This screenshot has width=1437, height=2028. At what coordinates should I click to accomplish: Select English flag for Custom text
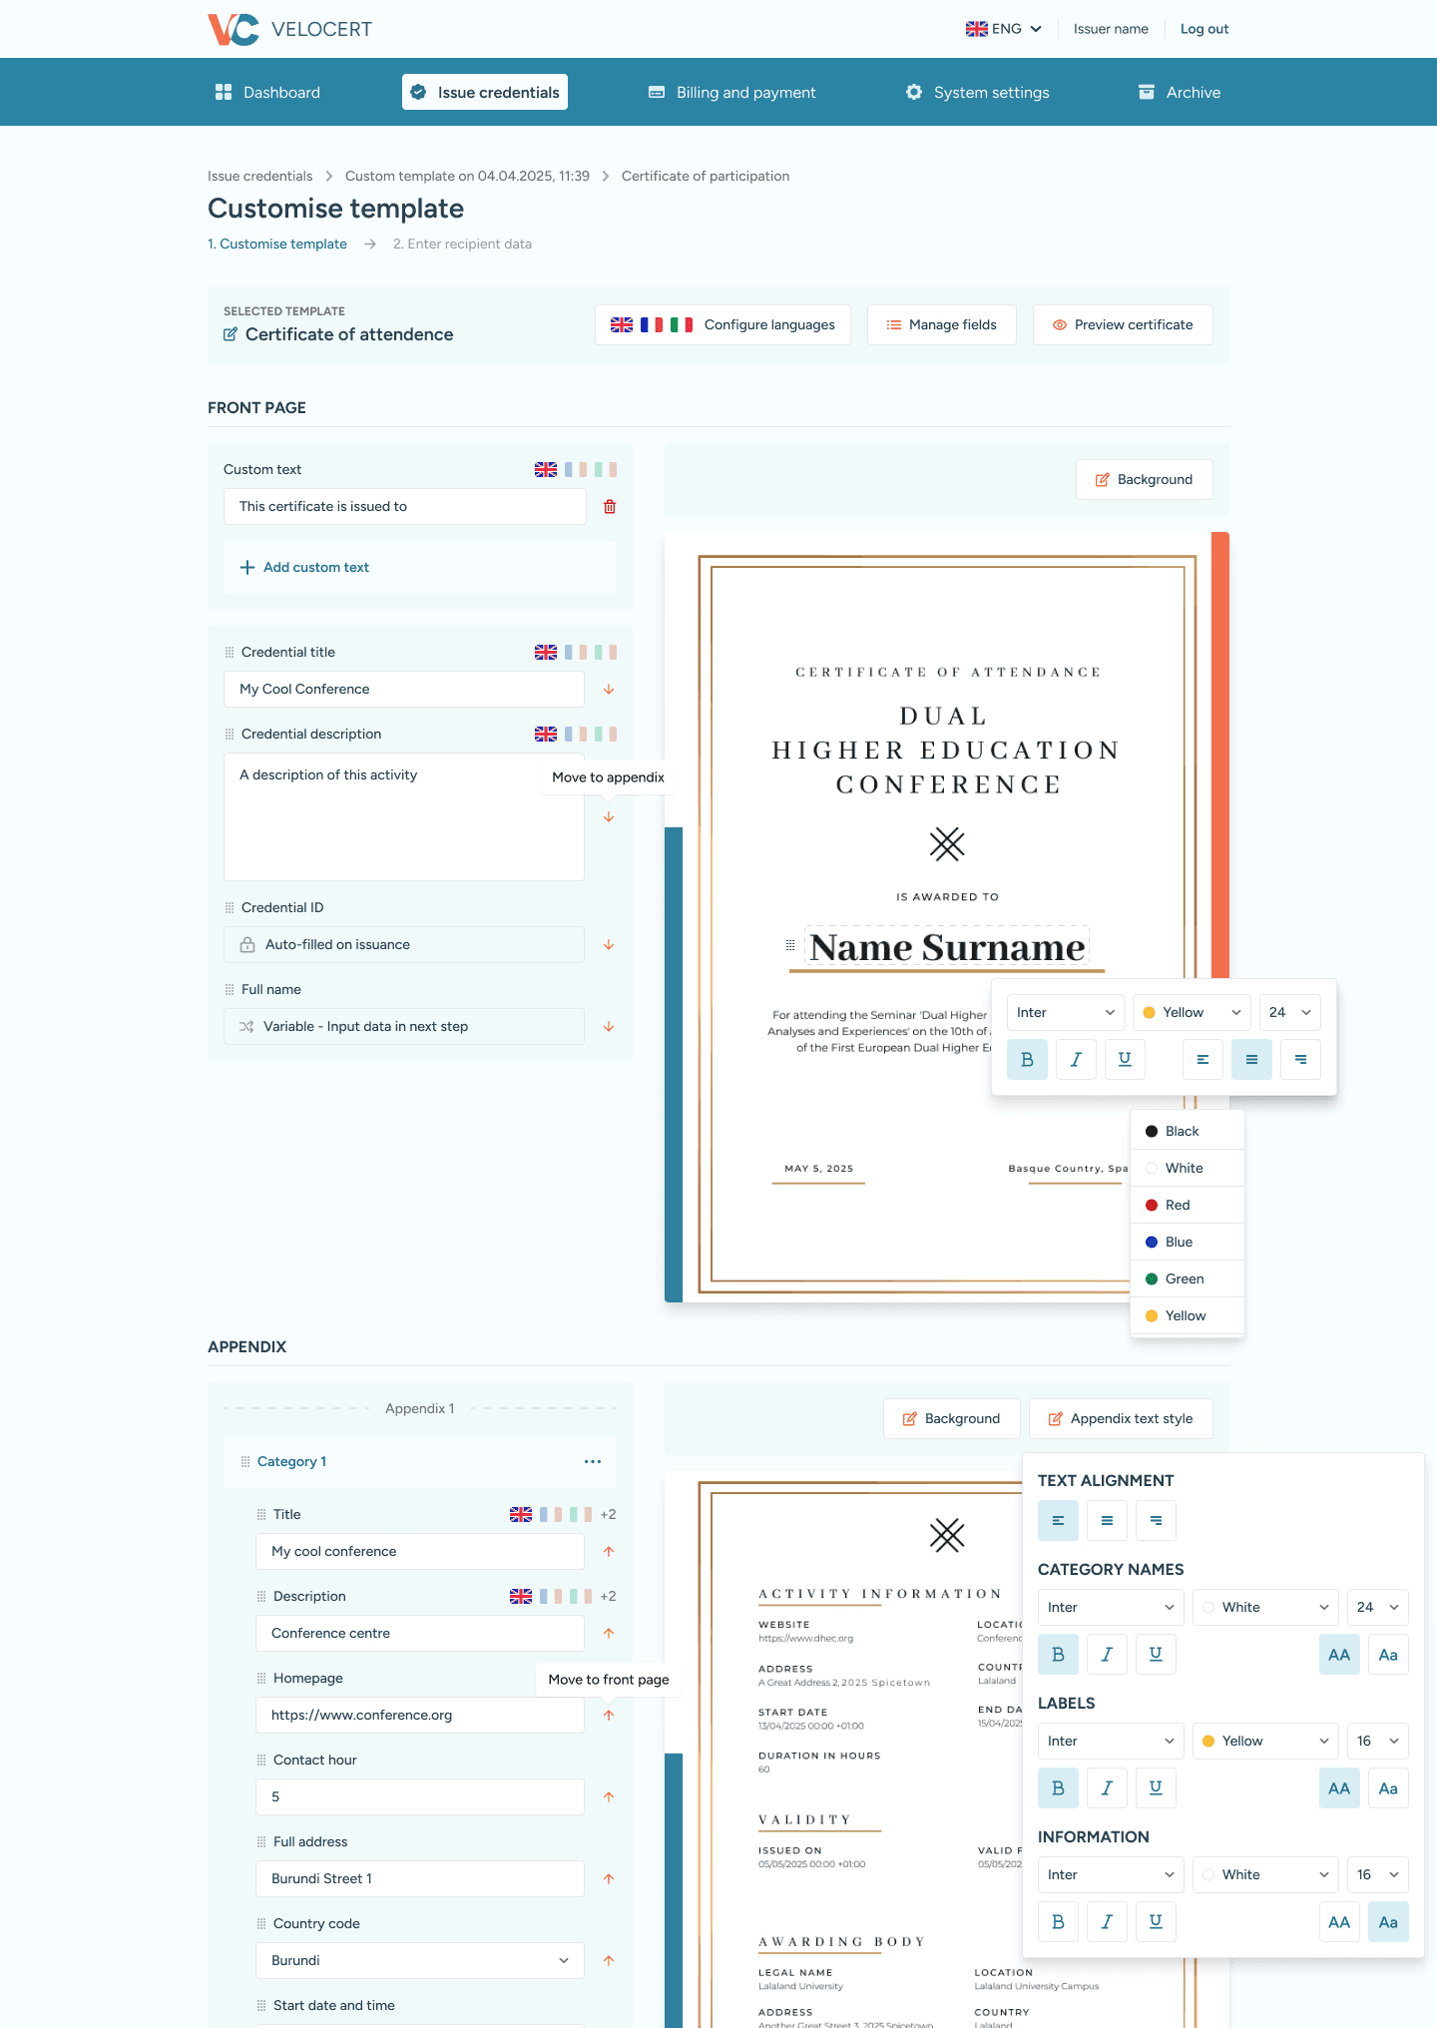(x=546, y=469)
